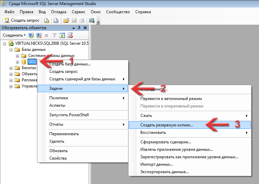Expand the Объекты сервера folder node

(x=11, y=74)
